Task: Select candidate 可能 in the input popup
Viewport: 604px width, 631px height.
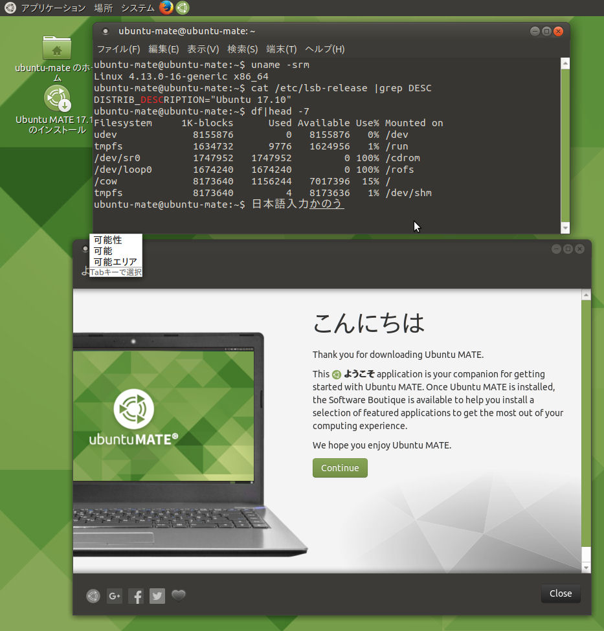Action: tap(103, 250)
